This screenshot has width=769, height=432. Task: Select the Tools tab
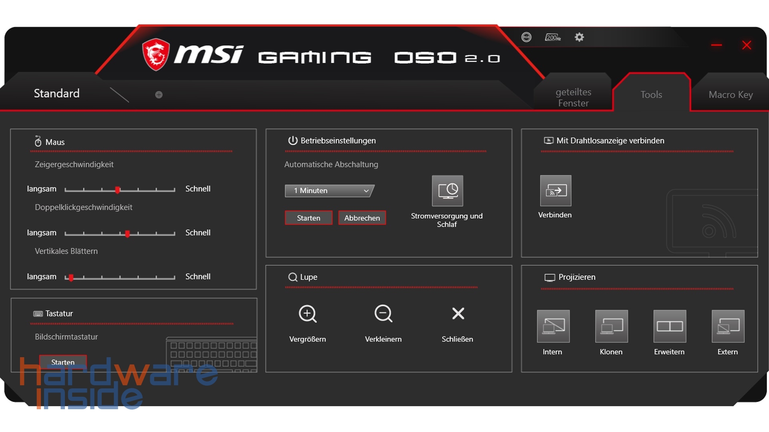[651, 95]
